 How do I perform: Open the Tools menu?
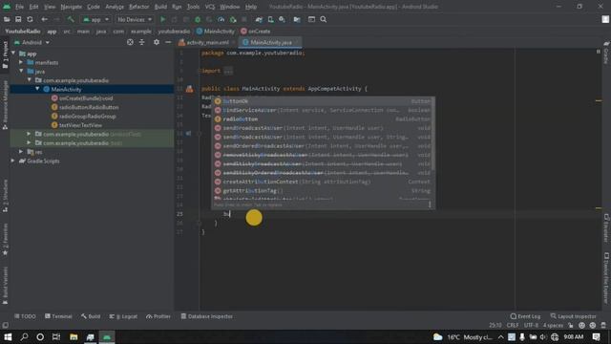[x=193, y=7]
